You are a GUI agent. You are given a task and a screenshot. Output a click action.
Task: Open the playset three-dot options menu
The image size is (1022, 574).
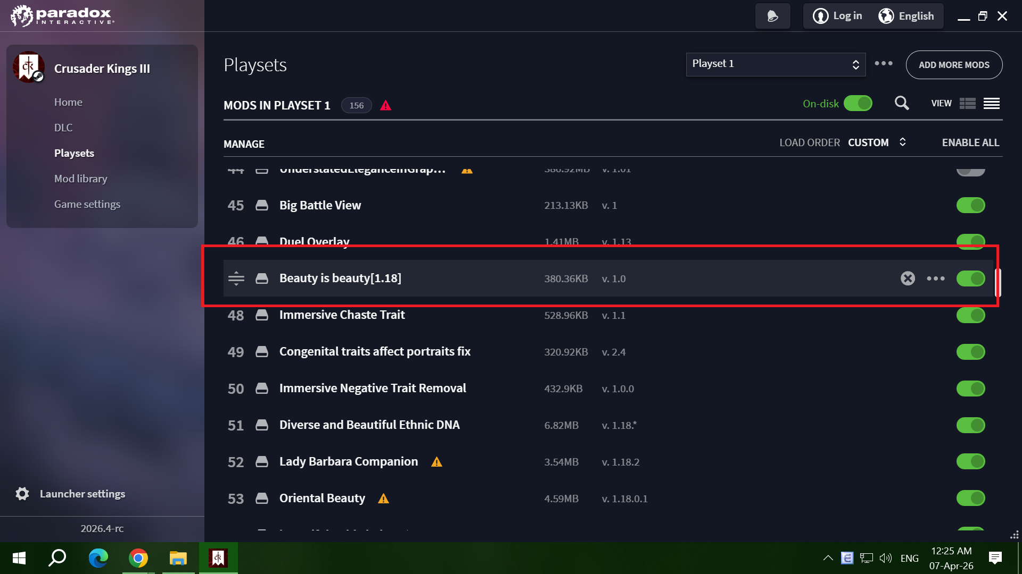[x=884, y=63]
